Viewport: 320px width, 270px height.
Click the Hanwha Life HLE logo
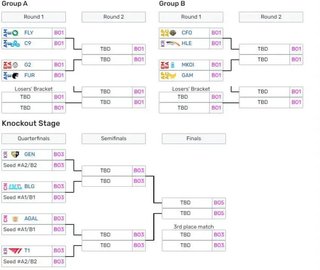point(172,44)
